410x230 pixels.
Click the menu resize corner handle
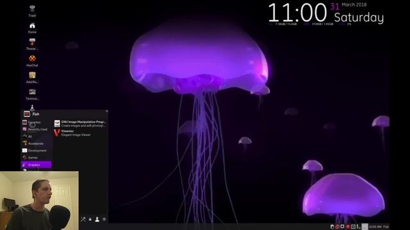click(x=107, y=111)
